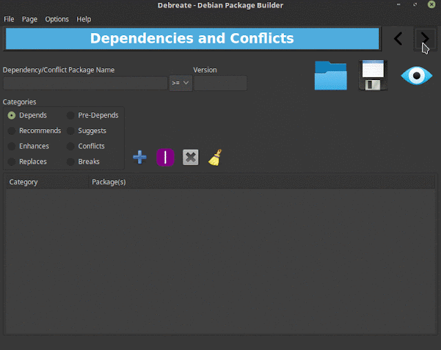Open file with blue folder icon

point(331,75)
